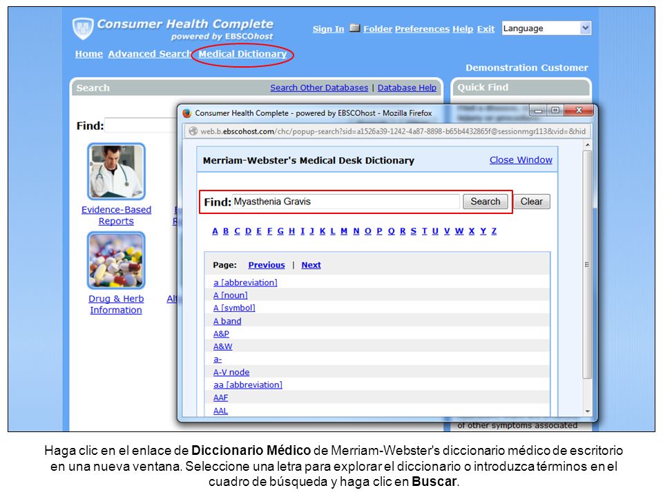This screenshot has height=497, width=663.
Task: Browse dictionary letter D
Action: 248,231
